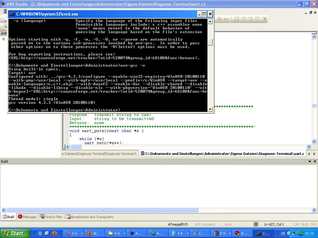Click the editor horizontal scroll left arrow
Viewport: 318px width, 238px height.
click(68, 147)
